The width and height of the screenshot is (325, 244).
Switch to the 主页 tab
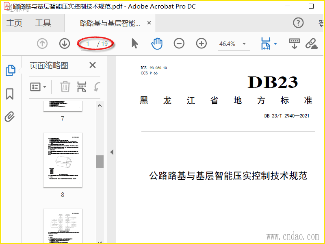click(x=14, y=23)
